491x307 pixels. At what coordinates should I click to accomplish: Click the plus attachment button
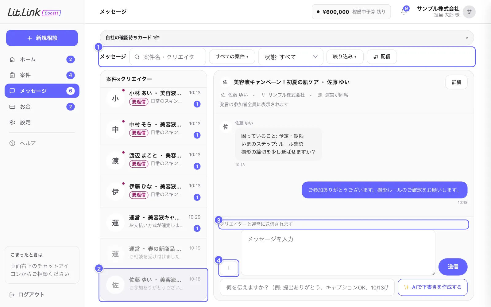tap(229, 268)
